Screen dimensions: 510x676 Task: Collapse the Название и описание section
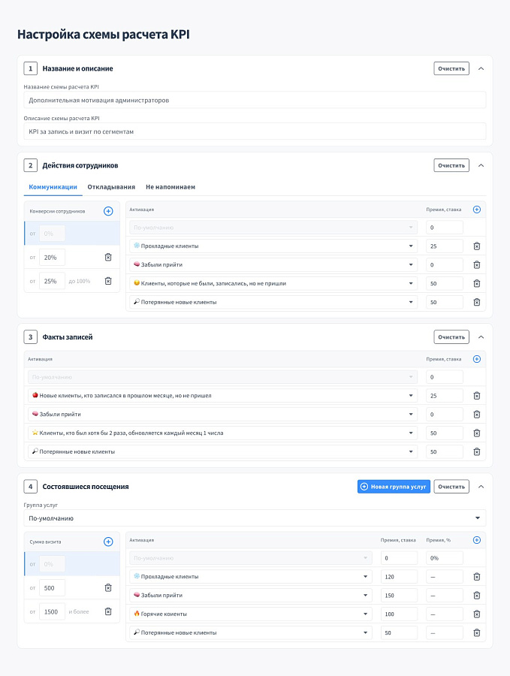click(x=481, y=68)
